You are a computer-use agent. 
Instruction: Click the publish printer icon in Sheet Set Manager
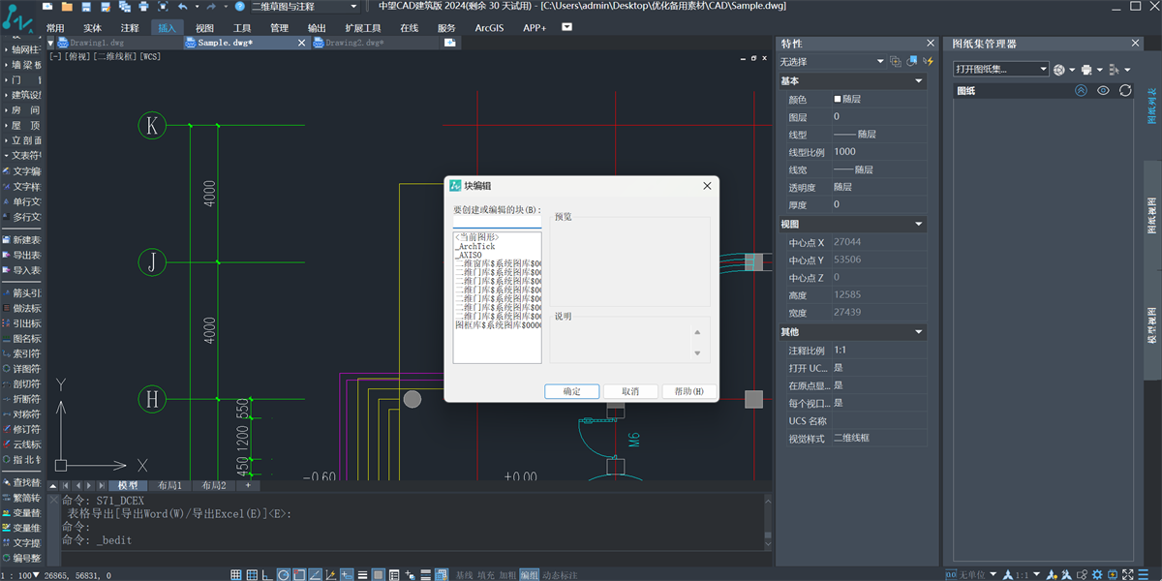[1086, 70]
